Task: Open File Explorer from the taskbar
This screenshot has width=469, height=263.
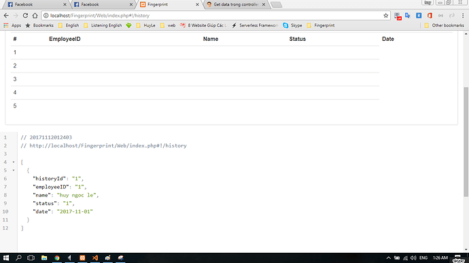Action: [x=44, y=258]
